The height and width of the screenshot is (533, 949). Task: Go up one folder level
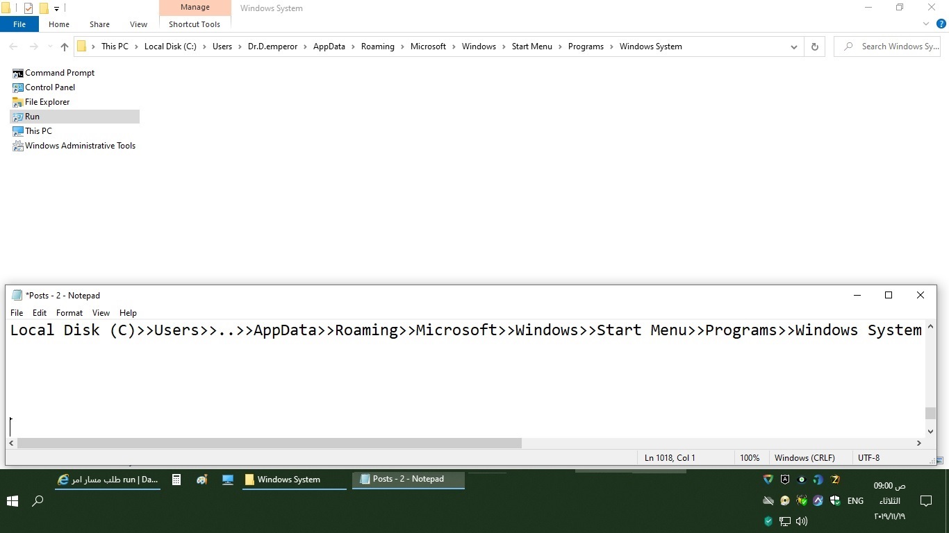[65, 46]
